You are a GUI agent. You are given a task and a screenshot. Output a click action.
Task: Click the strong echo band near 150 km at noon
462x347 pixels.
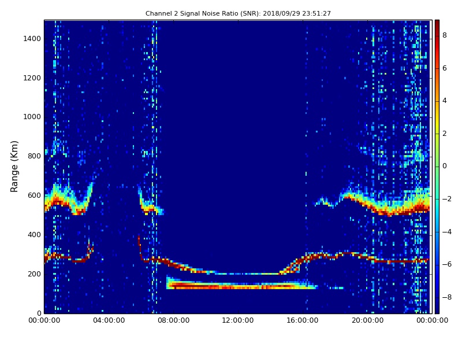pyautogui.click(x=238, y=286)
